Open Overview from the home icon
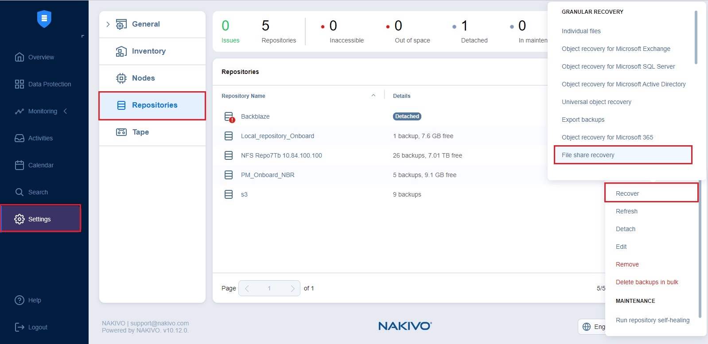 coord(19,57)
